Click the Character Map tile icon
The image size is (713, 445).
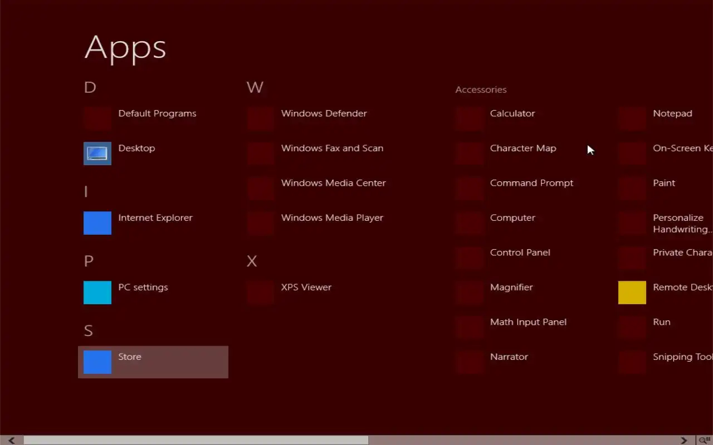(469, 154)
